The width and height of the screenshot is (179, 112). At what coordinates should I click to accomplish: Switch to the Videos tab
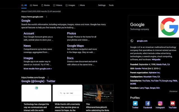coord(58,5)
